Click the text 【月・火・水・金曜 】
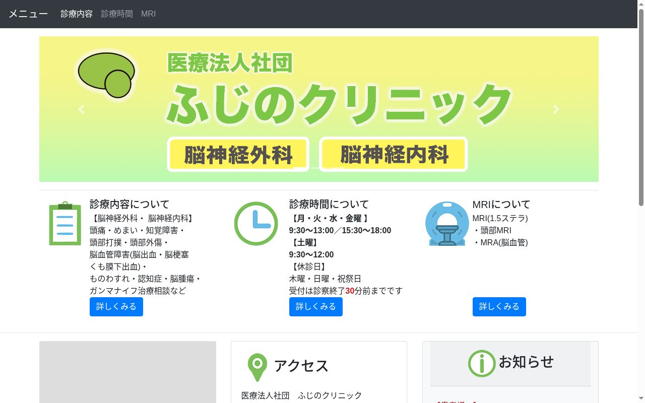 tap(330, 219)
